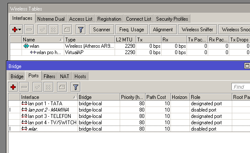Click 'designated port' role of lan port 1 - TATA
This screenshot has width=250, height=153.
coord(206,104)
